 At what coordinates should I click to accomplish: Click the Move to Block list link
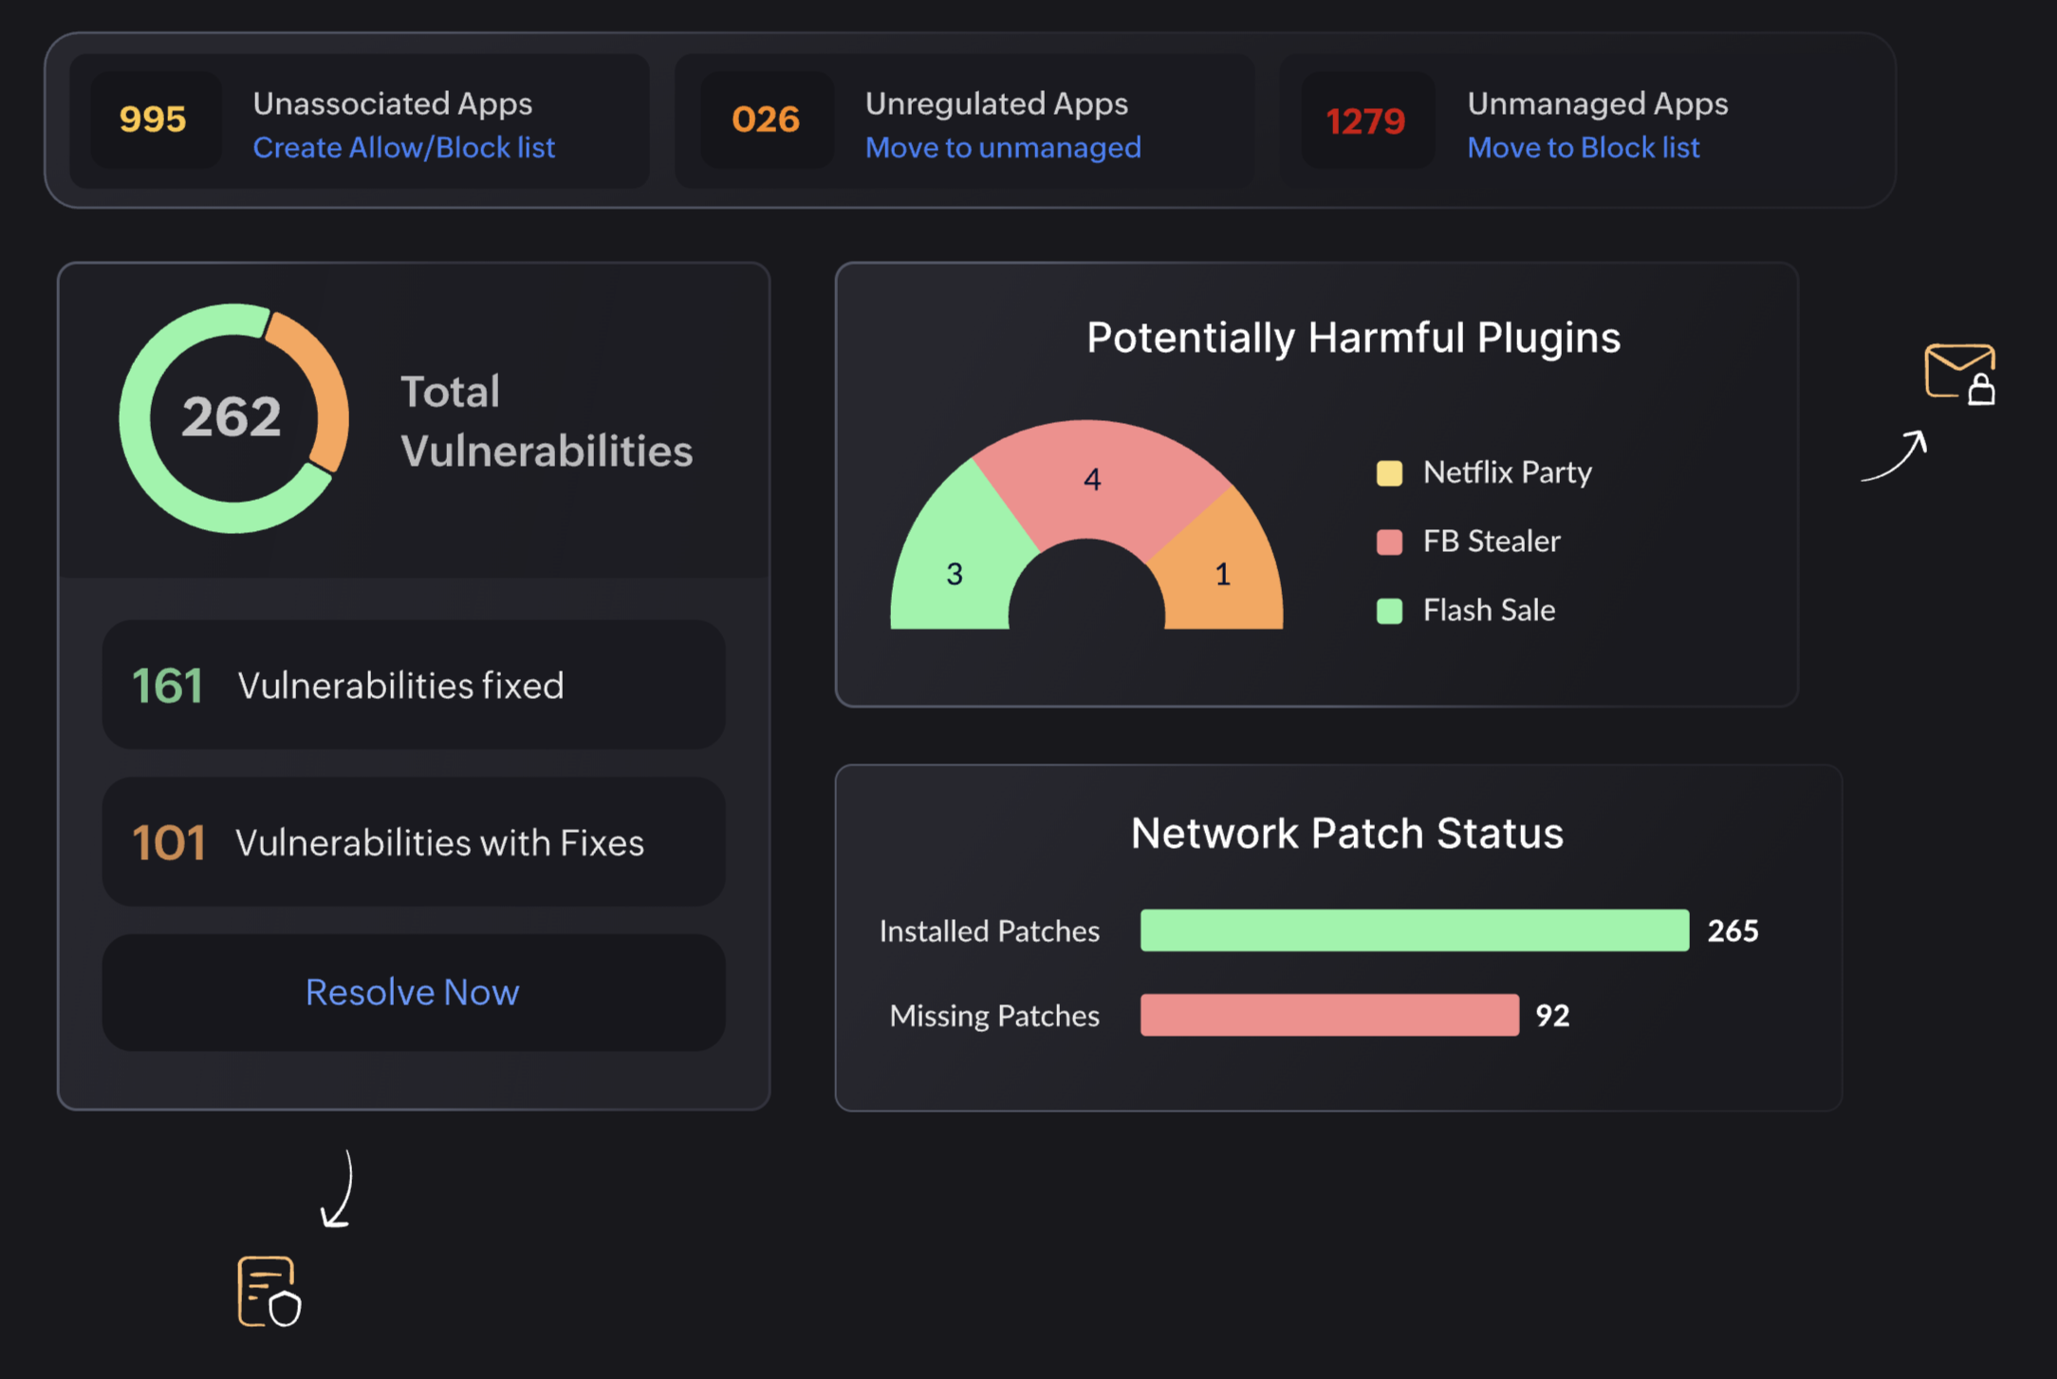[x=1583, y=148]
